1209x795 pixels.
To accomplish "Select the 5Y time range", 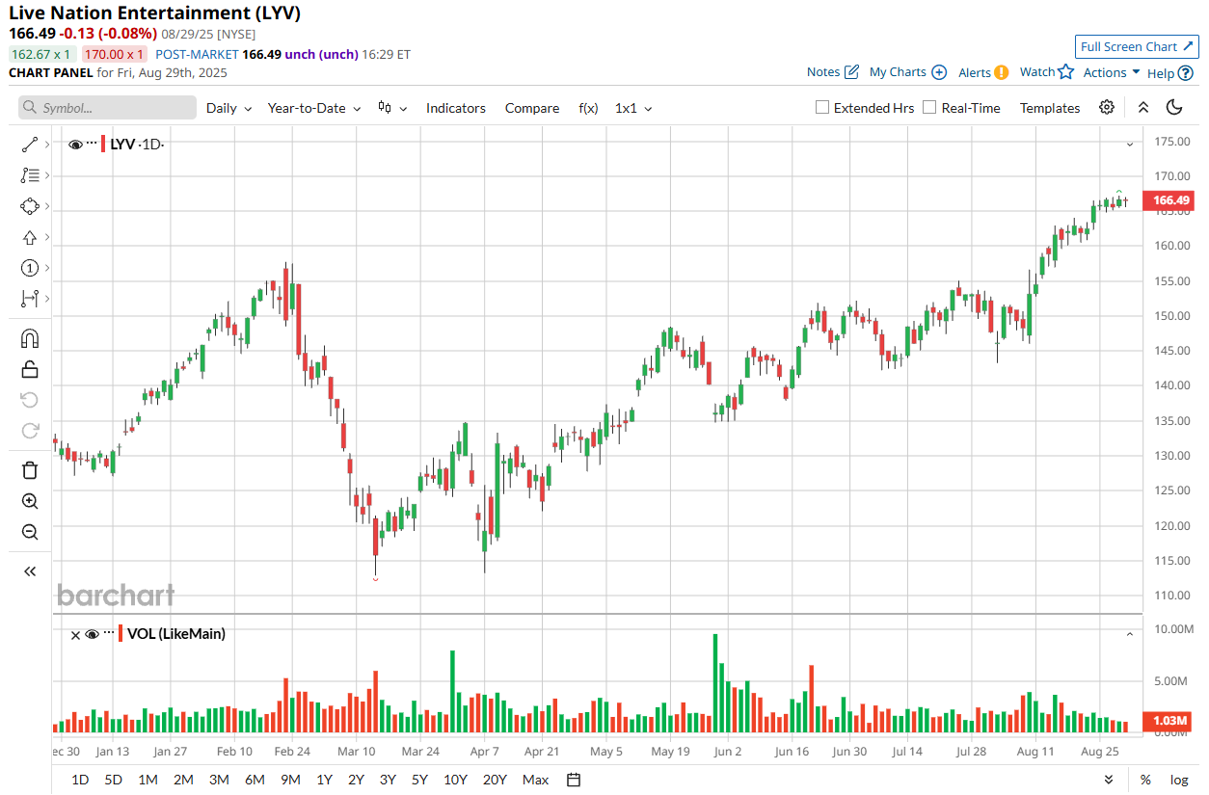I will pos(419,780).
